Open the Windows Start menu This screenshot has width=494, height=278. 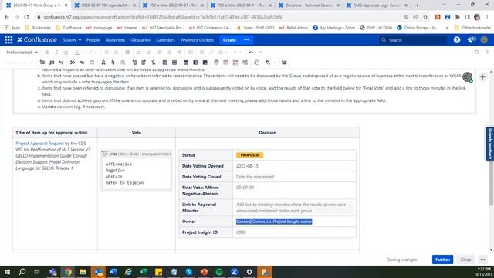(x=7, y=272)
